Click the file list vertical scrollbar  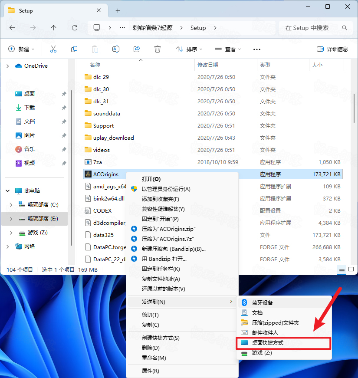click(x=354, y=108)
